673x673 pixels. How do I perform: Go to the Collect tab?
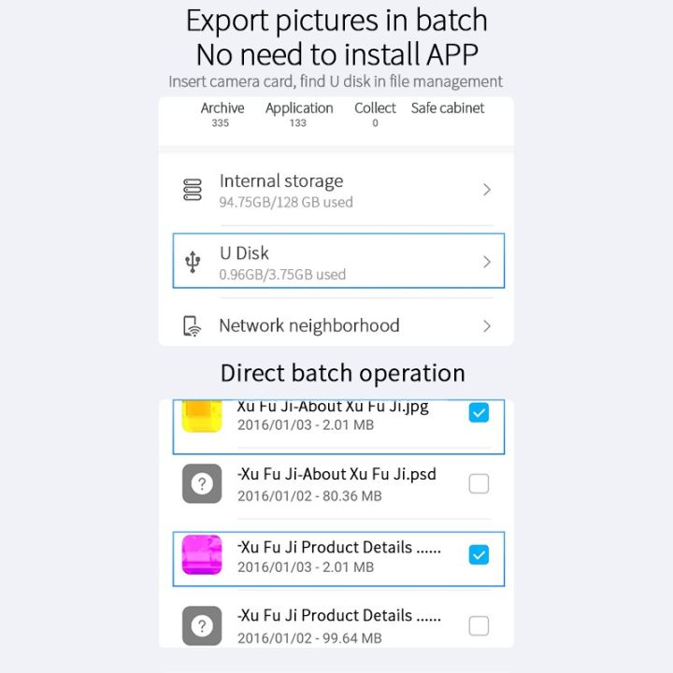375,114
